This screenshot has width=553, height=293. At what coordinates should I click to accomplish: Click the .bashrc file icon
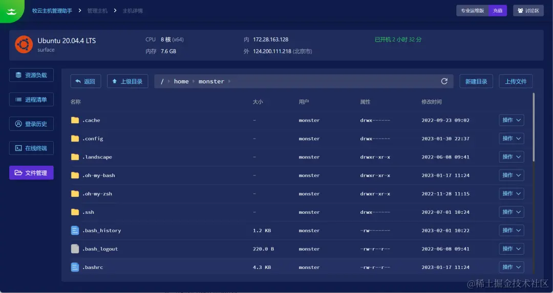coord(75,267)
